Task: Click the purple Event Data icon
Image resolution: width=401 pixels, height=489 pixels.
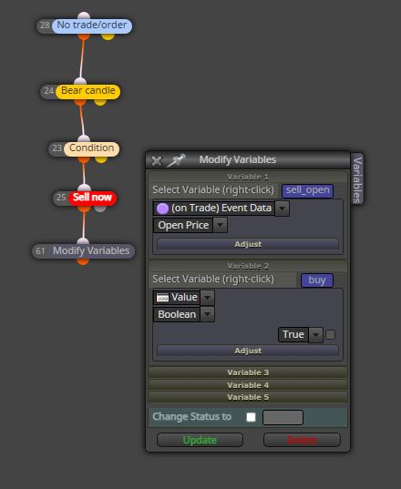Action: [162, 209]
